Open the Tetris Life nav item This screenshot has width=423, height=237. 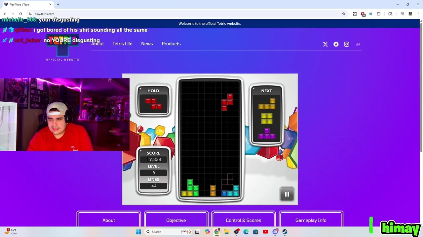click(x=122, y=44)
